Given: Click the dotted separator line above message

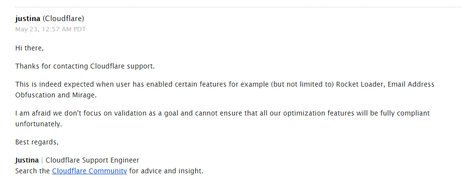Looking at the screenshot, I should (238, 7).
